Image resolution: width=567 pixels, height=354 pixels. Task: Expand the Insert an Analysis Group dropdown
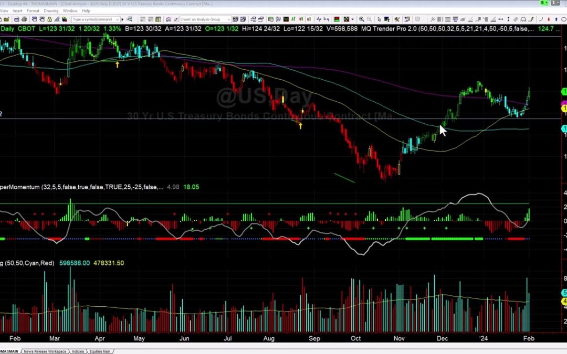click(228, 19)
